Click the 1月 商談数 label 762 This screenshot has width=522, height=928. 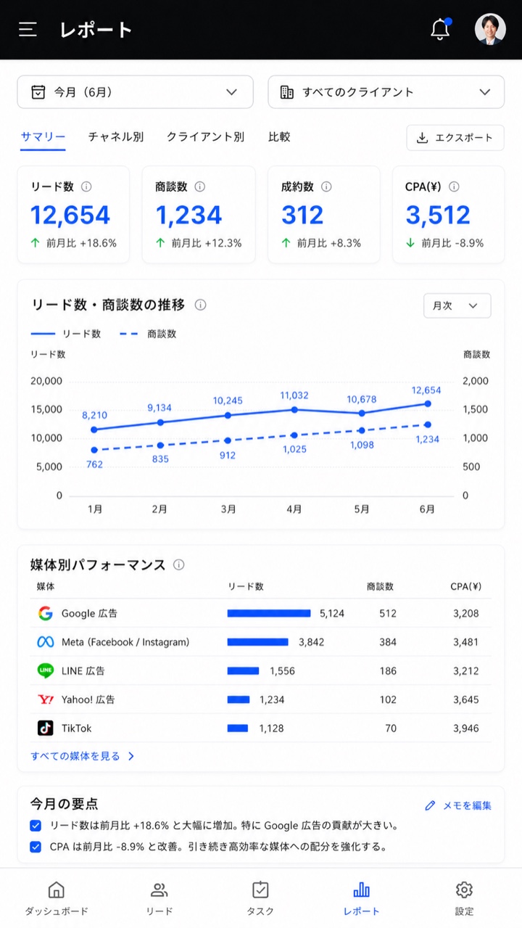[x=94, y=464]
